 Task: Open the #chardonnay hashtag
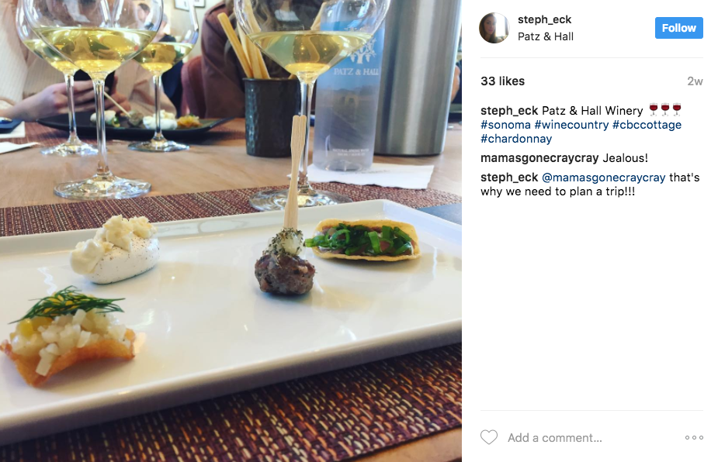click(516, 139)
